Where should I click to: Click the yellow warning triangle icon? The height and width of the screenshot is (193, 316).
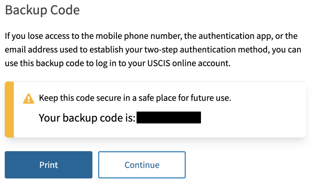click(x=29, y=98)
